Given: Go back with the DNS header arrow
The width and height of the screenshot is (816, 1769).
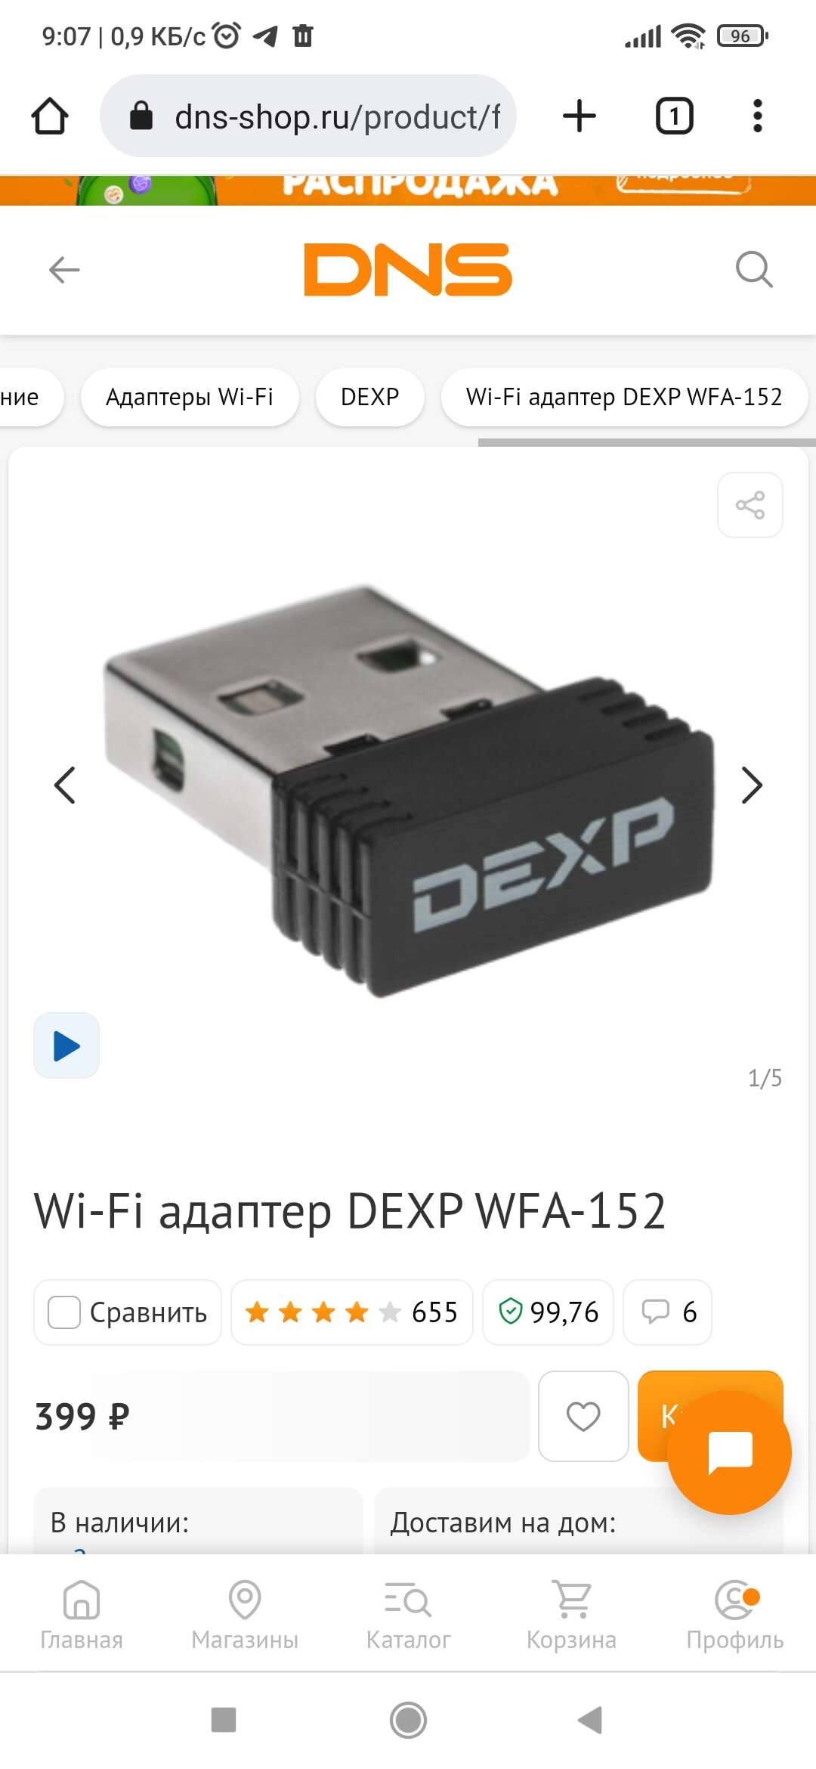Looking at the screenshot, I should click(64, 269).
